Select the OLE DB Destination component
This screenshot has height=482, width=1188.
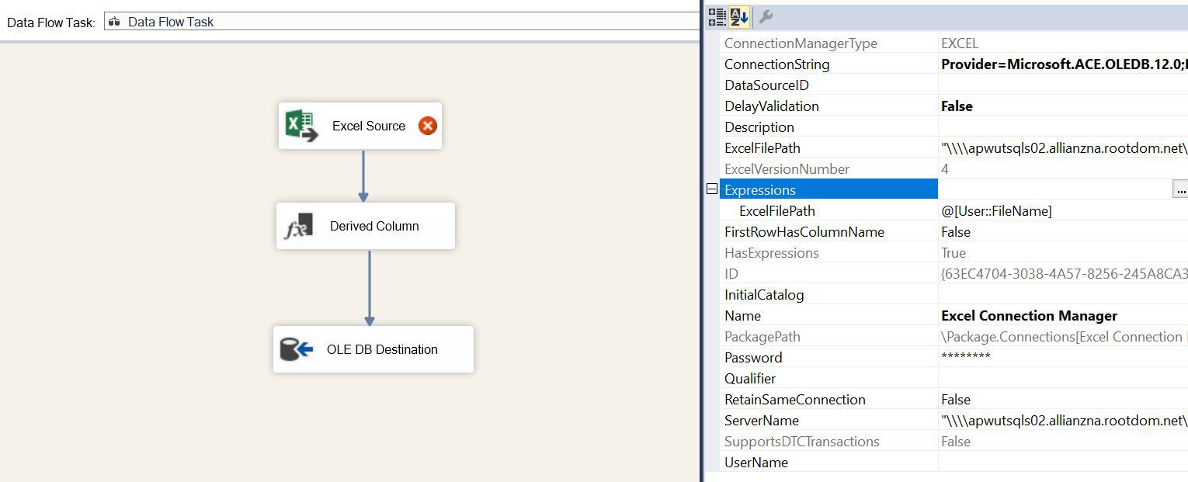pos(373,349)
